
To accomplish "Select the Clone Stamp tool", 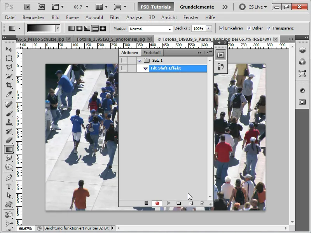I will (x=9, y=122).
